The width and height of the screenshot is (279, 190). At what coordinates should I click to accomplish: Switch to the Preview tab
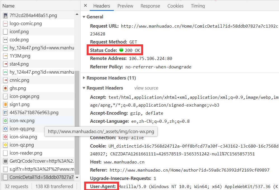click(x=125, y=6)
